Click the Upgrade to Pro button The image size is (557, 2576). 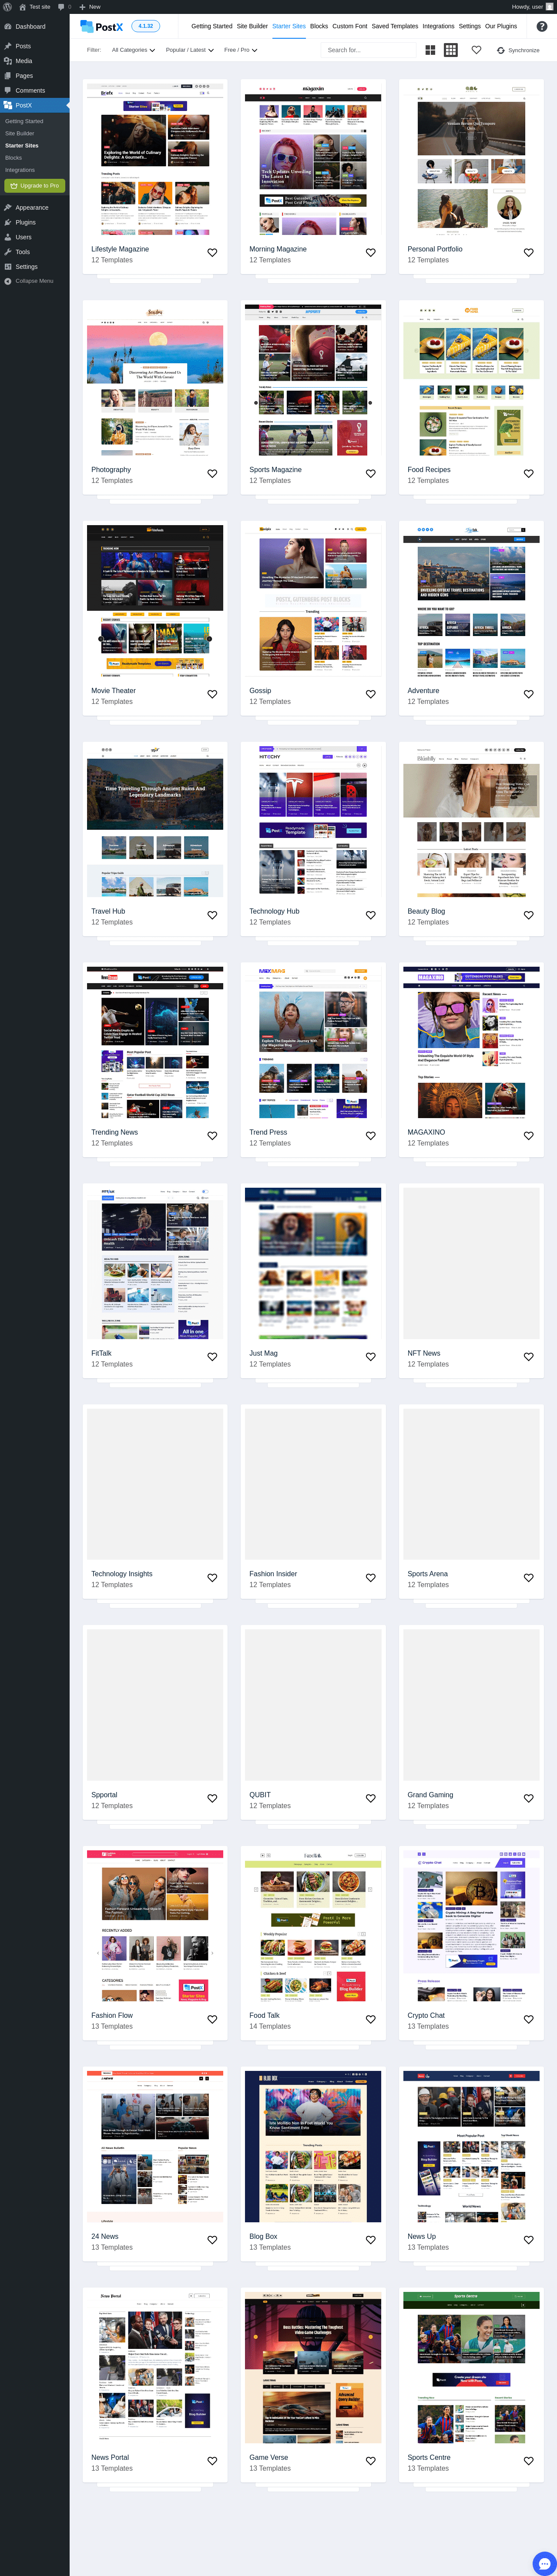(34, 186)
